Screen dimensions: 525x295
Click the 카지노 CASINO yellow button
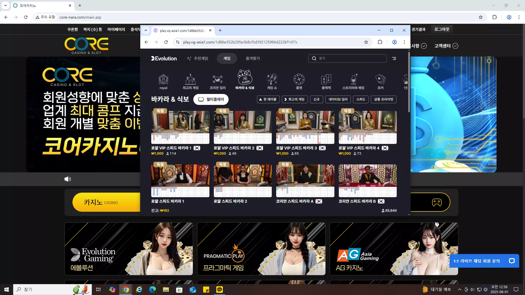(x=106, y=202)
